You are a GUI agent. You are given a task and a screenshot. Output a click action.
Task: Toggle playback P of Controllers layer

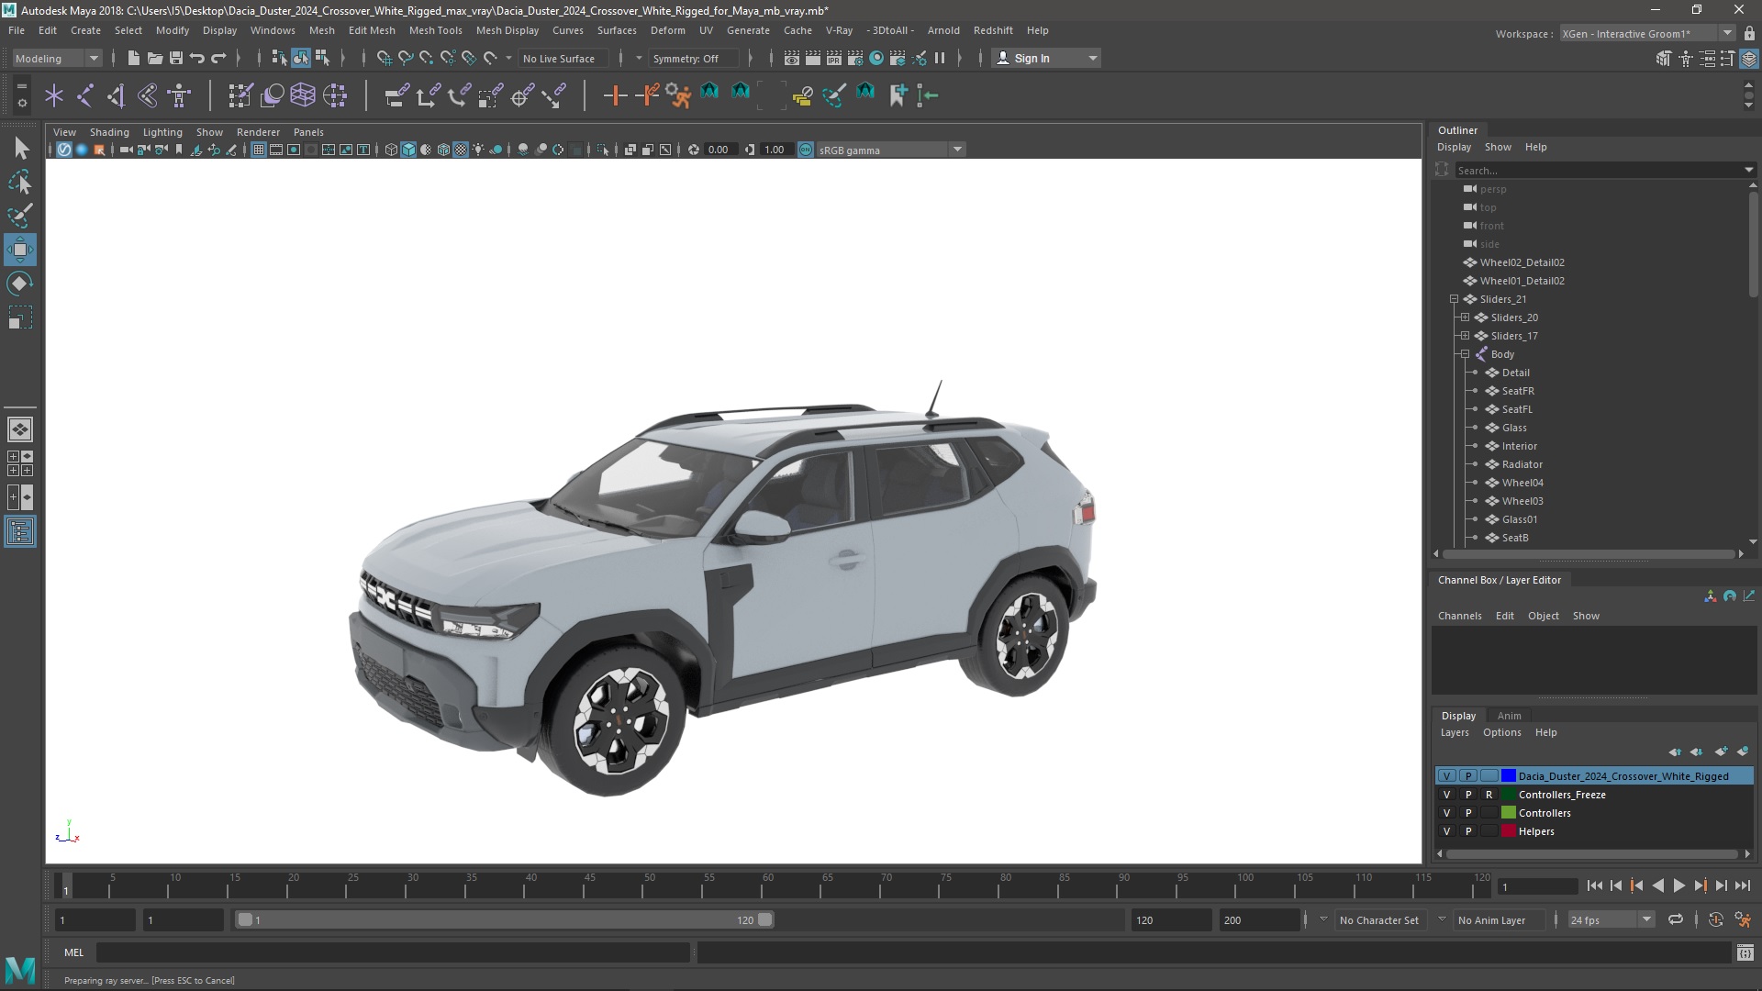[1468, 813]
